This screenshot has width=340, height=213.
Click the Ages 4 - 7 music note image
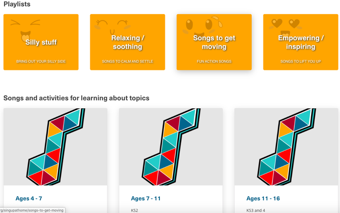55,147
